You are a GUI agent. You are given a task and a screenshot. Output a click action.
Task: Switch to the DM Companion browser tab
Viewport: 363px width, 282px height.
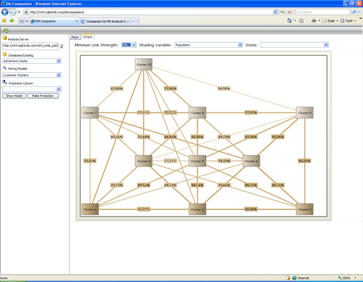[x=54, y=21]
